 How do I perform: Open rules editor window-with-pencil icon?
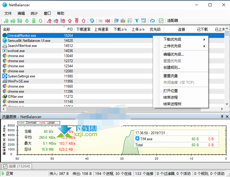(x=144, y=21)
